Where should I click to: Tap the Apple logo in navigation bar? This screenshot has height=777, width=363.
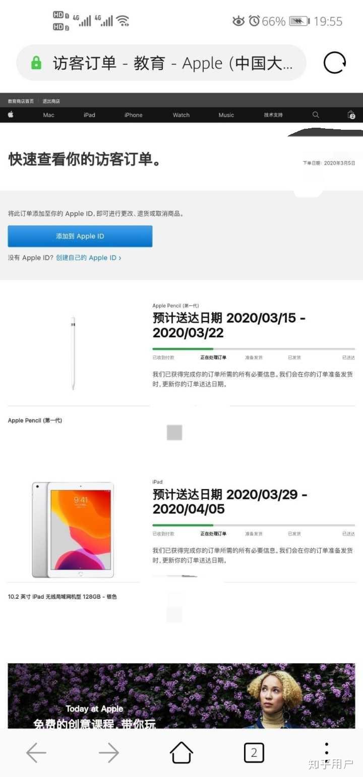coord(11,115)
